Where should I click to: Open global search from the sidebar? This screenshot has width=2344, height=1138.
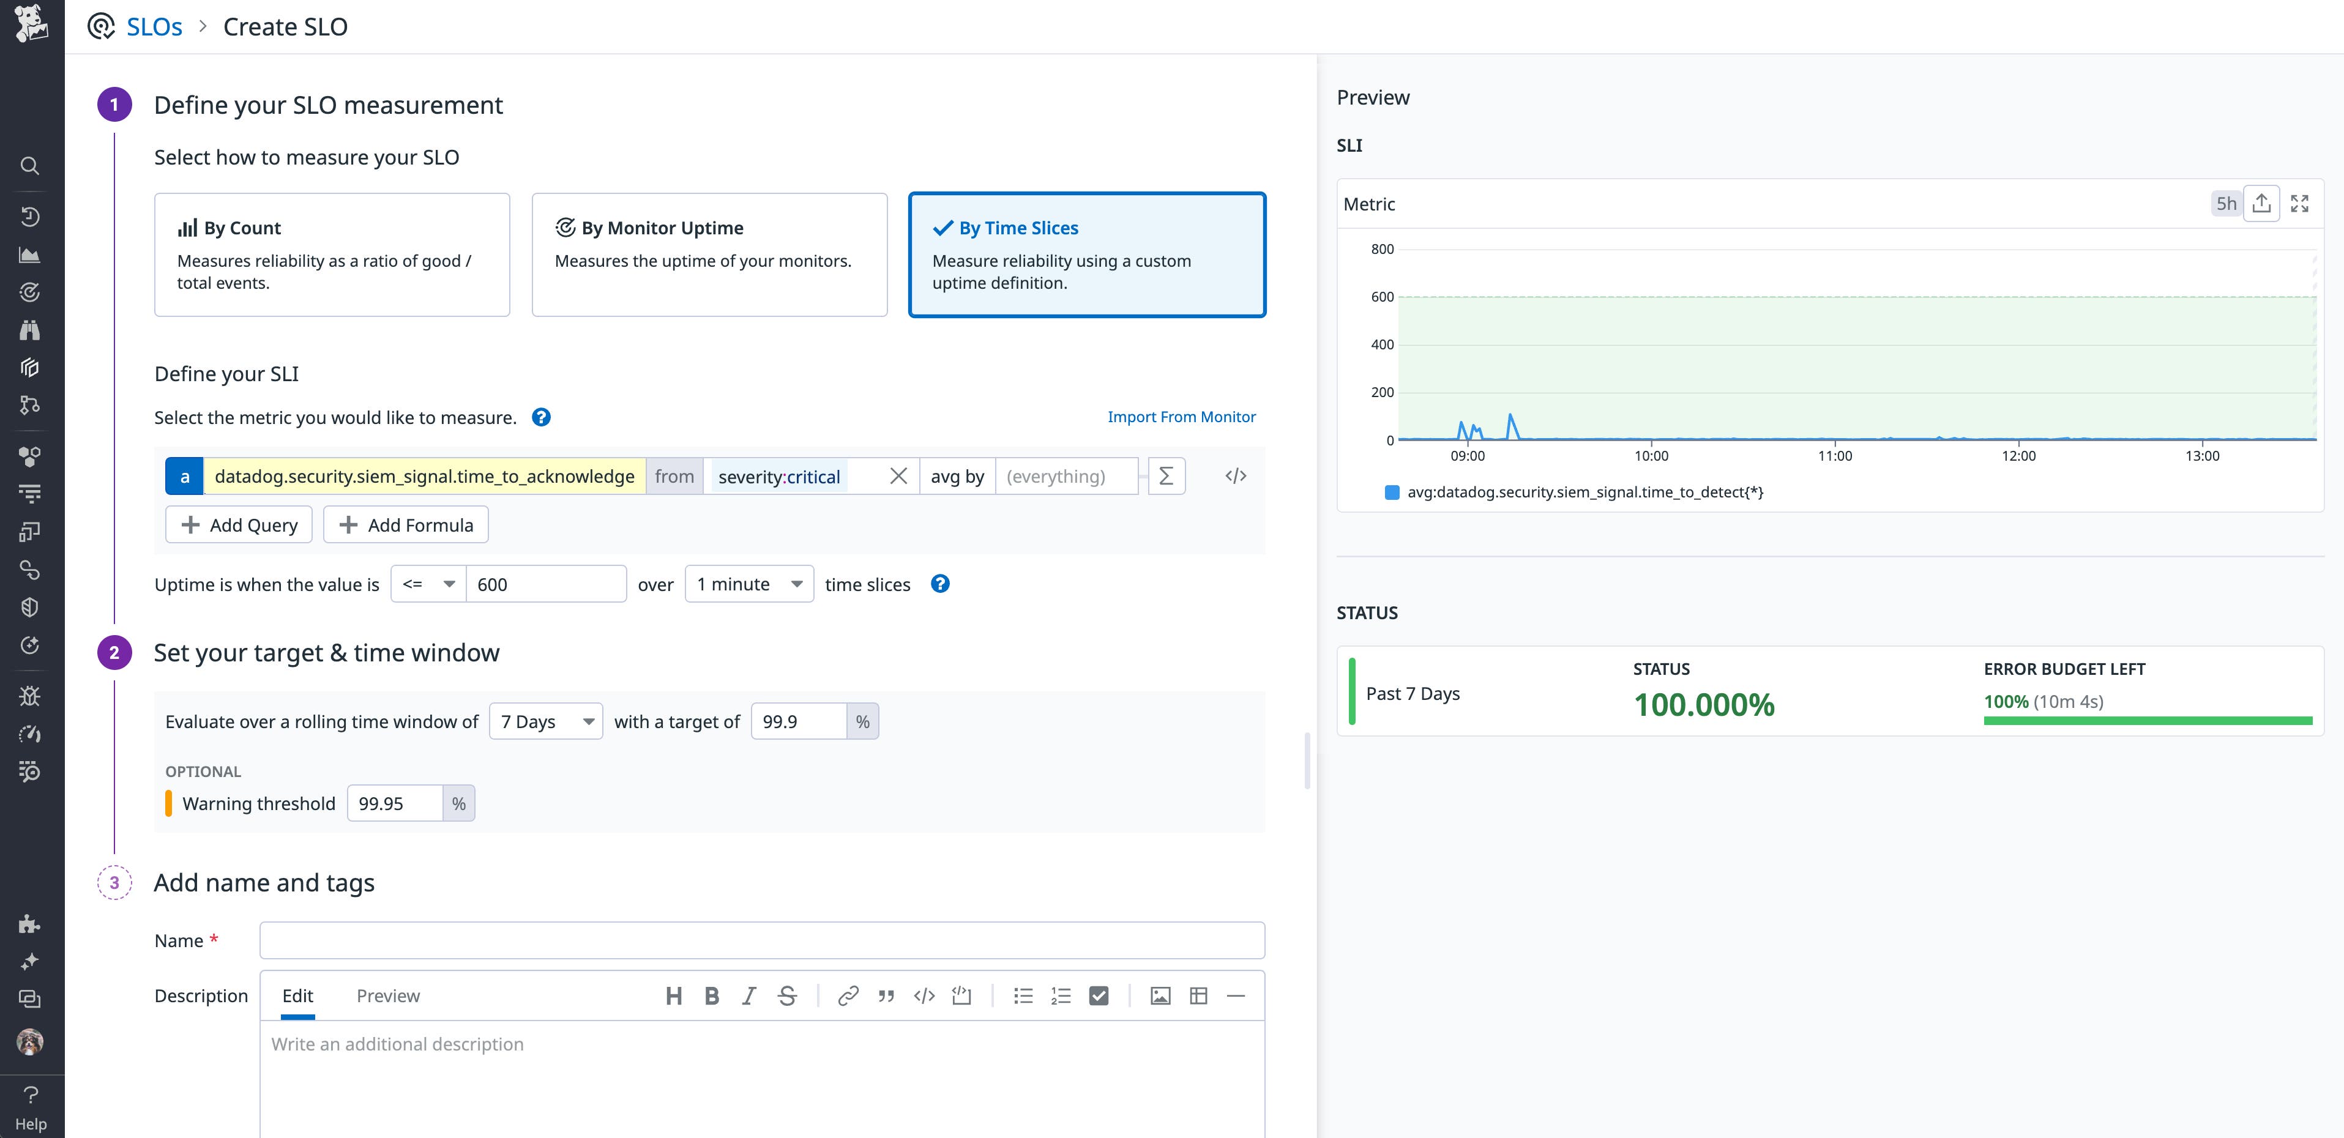tap(30, 166)
